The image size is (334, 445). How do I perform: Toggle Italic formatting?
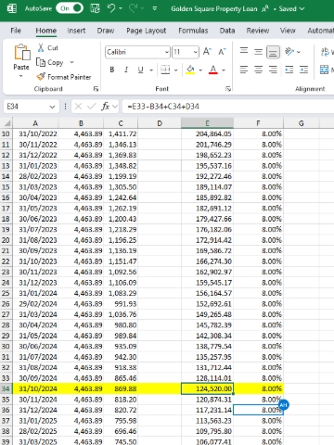tap(126, 70)
